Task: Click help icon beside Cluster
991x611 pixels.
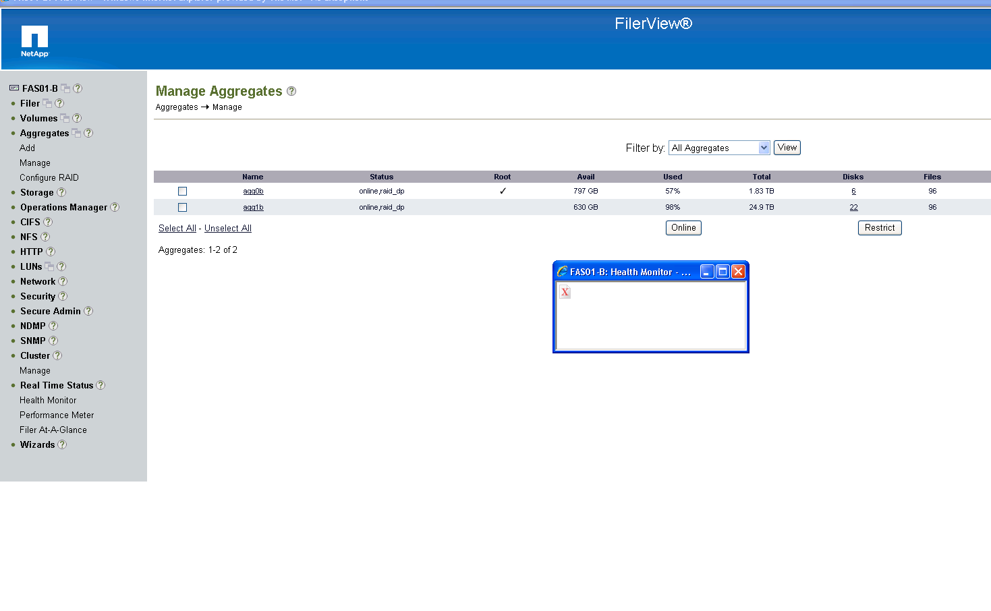Action: click(x=57, y=355)
